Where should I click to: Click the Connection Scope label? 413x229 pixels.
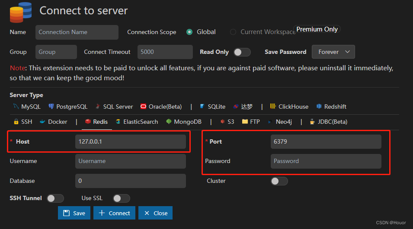click(152, 32)
